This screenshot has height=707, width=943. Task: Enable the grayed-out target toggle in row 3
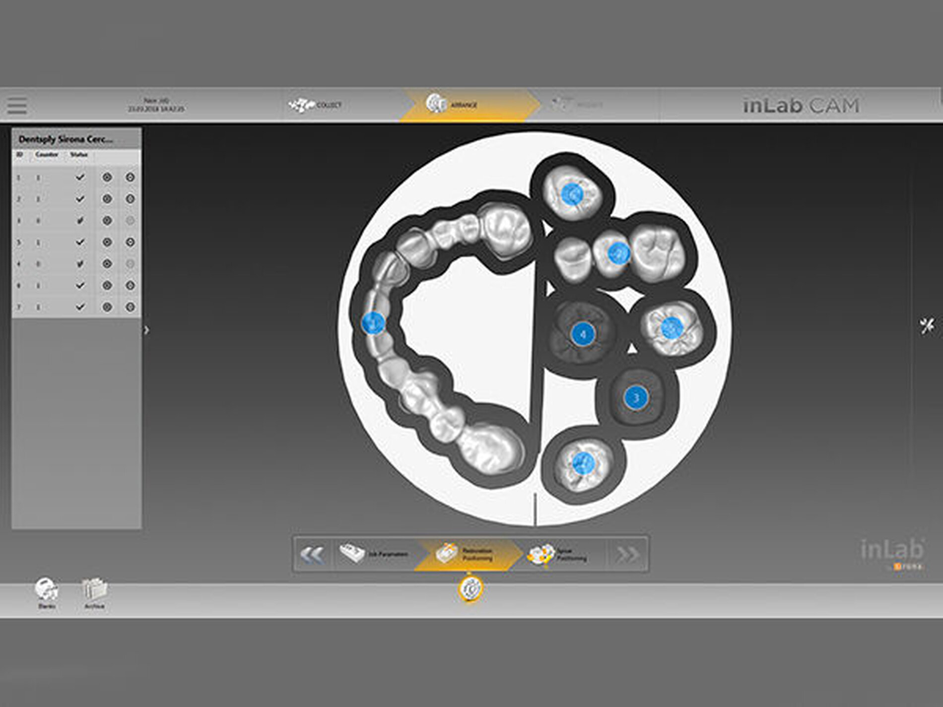[130, 220]
